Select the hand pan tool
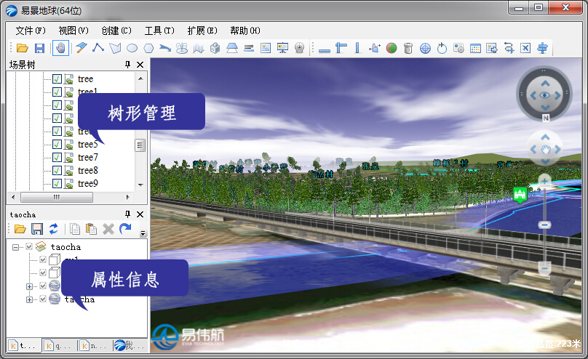The height and width of the screenshot is (359, 588). (x=60, y=48)
